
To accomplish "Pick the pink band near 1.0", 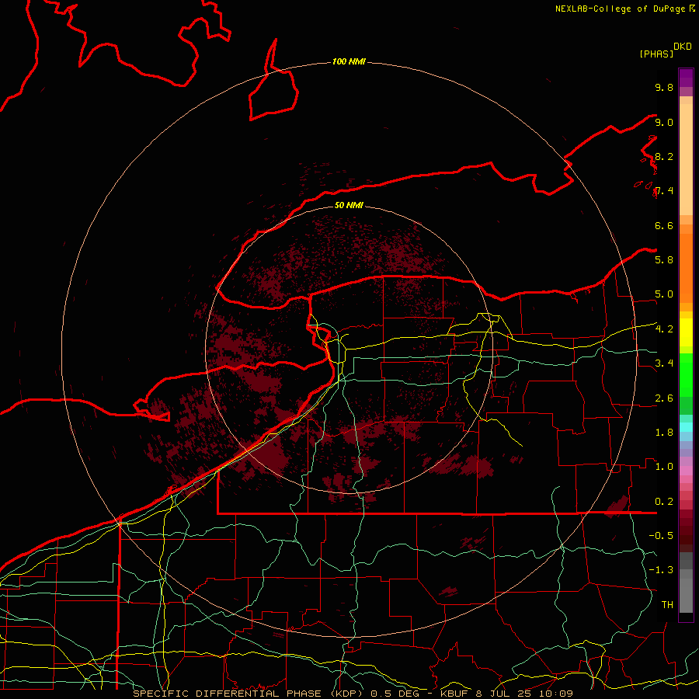I will (686, 471).
